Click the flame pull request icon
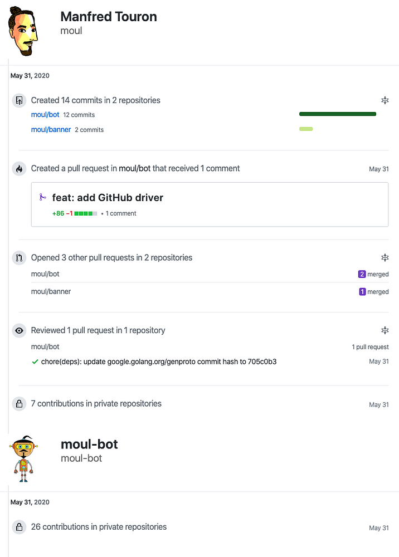Image resolution: width=399 pixels, height=557 pixels. [x=19, y=169]
